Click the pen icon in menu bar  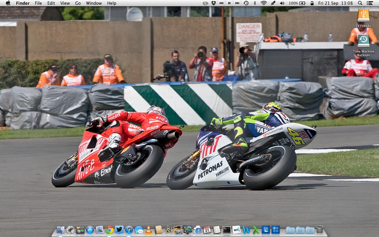[273, 3]
